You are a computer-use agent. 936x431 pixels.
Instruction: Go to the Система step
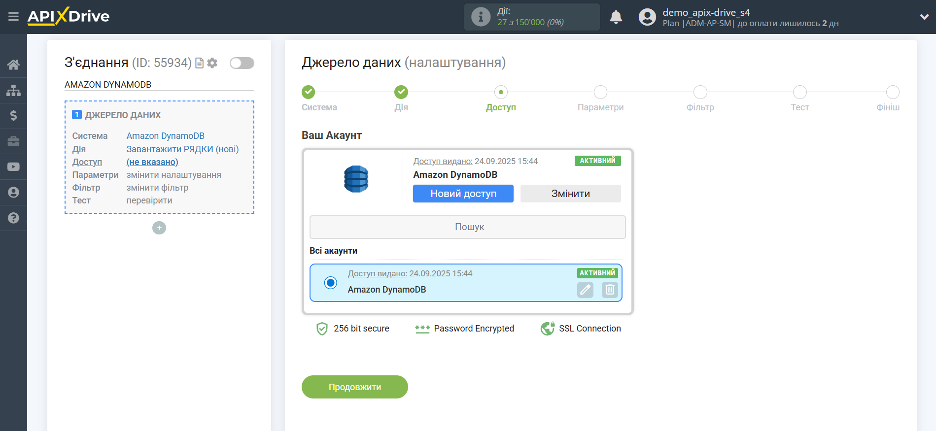tap(309, 92)
